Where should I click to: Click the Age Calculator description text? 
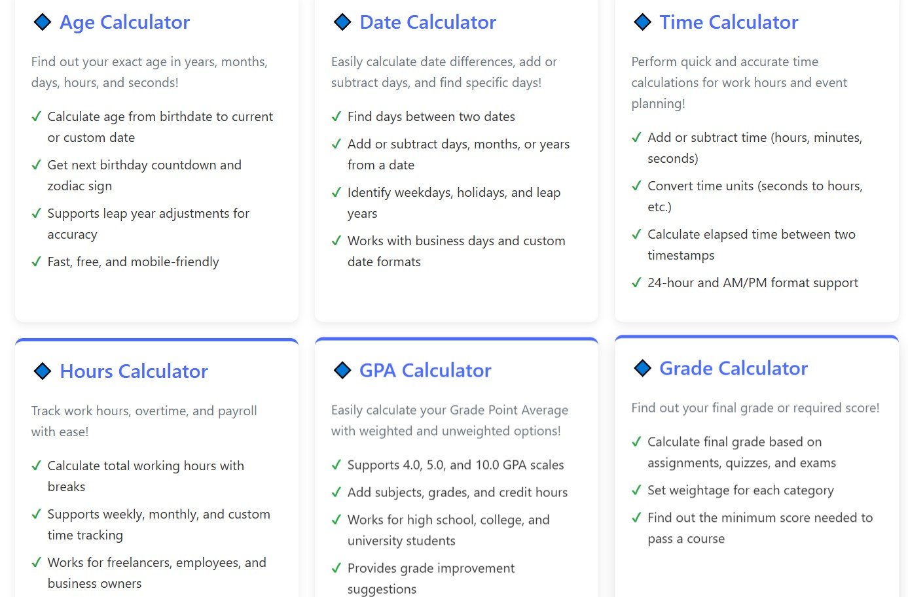click(149, 72)
